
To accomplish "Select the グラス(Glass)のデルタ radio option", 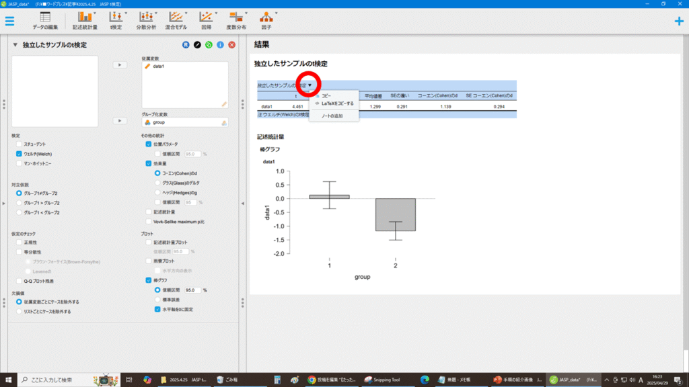I will coord(157,183).
